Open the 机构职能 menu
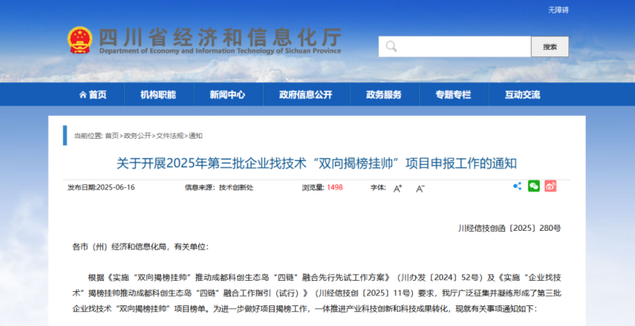The height and width of the screenshot is (326, 635). pyautogui.click(x=158, y=94)
